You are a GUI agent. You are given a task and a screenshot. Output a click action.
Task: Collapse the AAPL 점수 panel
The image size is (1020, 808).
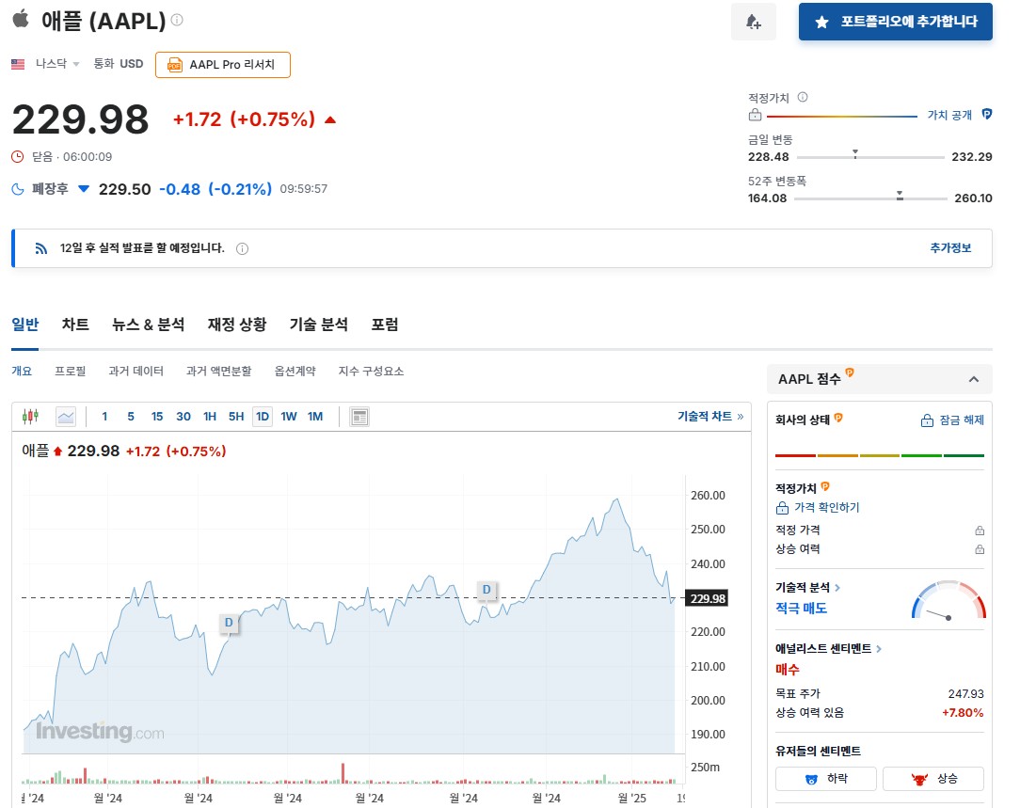(975, 379)
